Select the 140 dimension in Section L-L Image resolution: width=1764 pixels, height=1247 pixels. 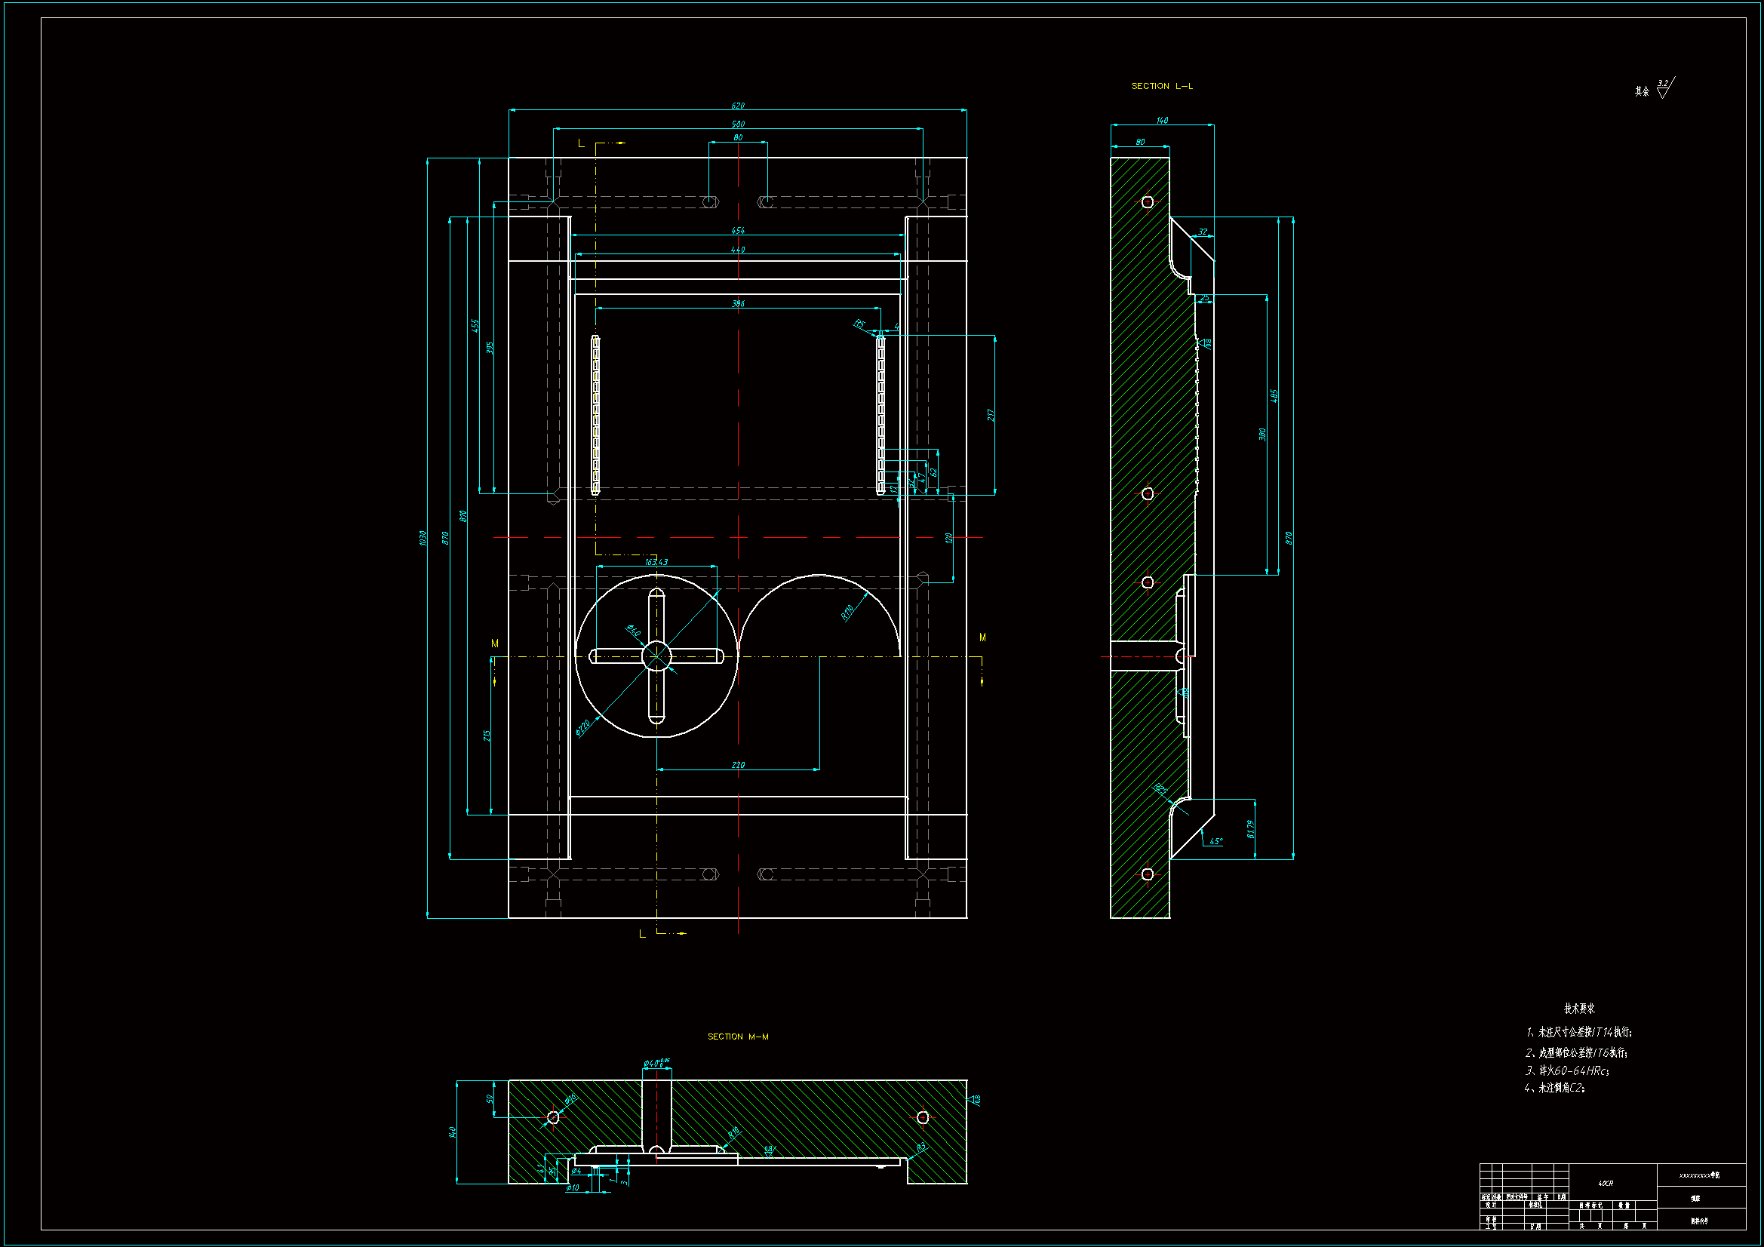point(1162,120)
